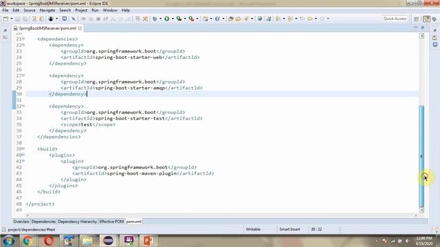Switch to the Dependency Hierarchy tab
The height and width of the screenshot is (247, 440).
(x=77, y=222)
